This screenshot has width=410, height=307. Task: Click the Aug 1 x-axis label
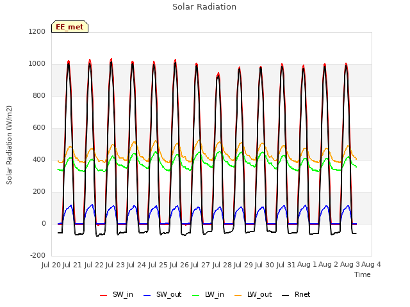tap(307, 265)
